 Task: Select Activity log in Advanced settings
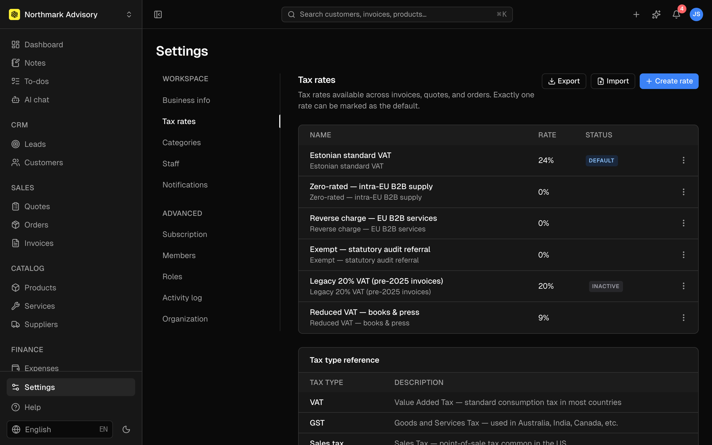pos(182,298)
